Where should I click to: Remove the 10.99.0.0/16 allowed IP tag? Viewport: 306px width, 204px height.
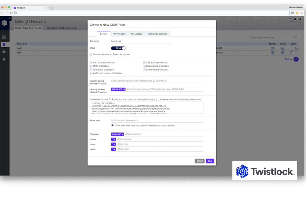point(124,89)
